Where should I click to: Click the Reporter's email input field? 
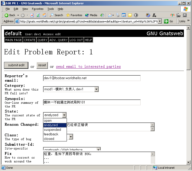[x=92, y=78]
